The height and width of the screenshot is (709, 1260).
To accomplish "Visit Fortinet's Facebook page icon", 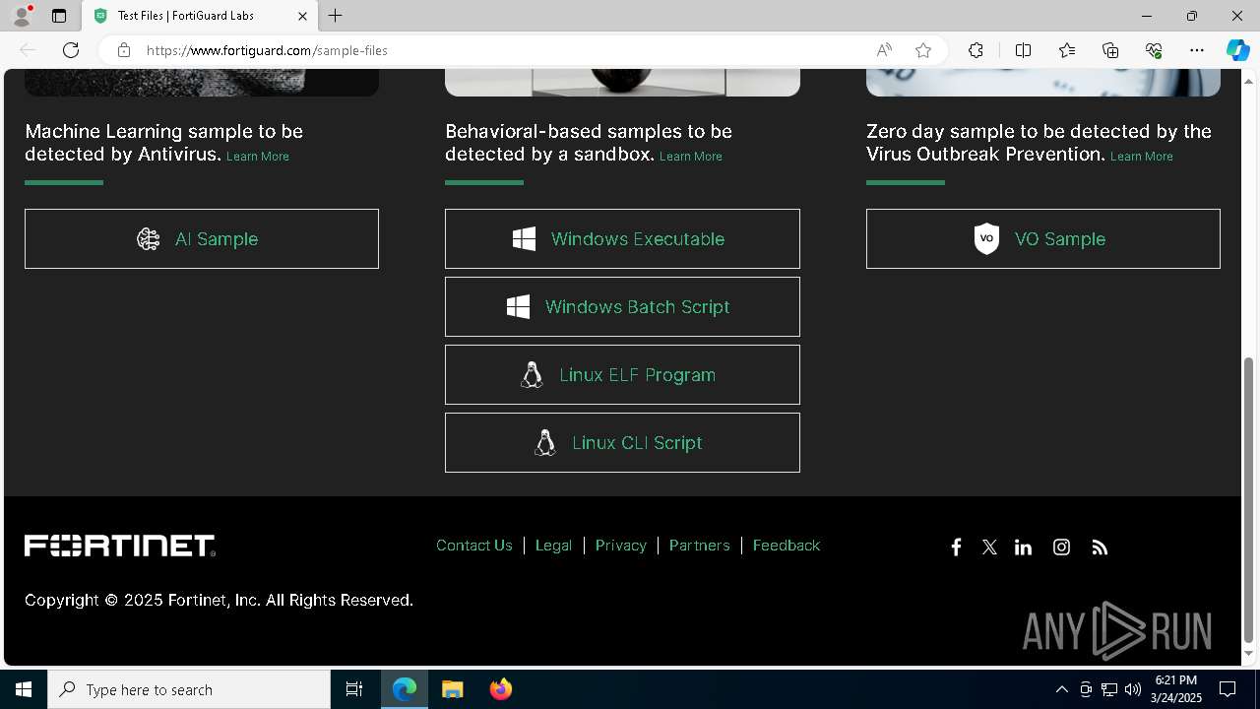I will (x=956, y=547).
